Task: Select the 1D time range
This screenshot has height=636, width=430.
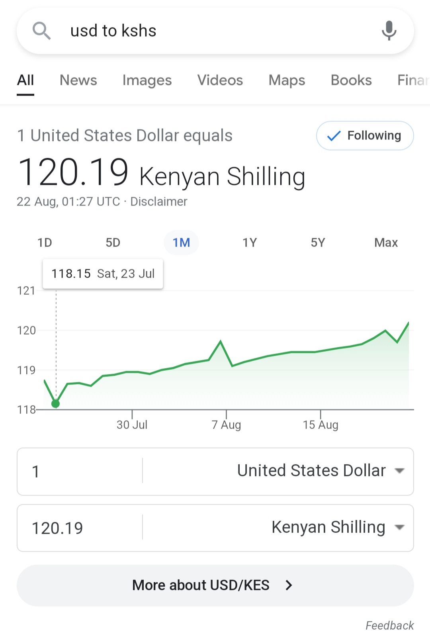Action: click(x=45, y=243)
